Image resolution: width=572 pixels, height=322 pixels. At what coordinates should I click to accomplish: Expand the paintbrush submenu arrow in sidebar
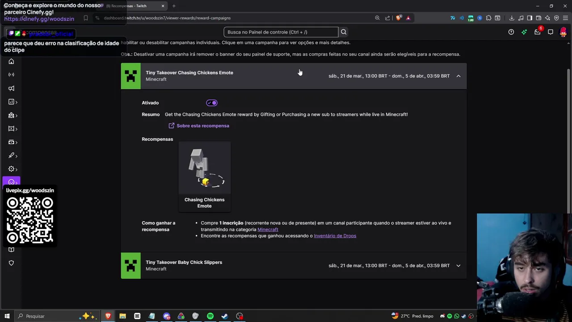[x=17, y=156]
